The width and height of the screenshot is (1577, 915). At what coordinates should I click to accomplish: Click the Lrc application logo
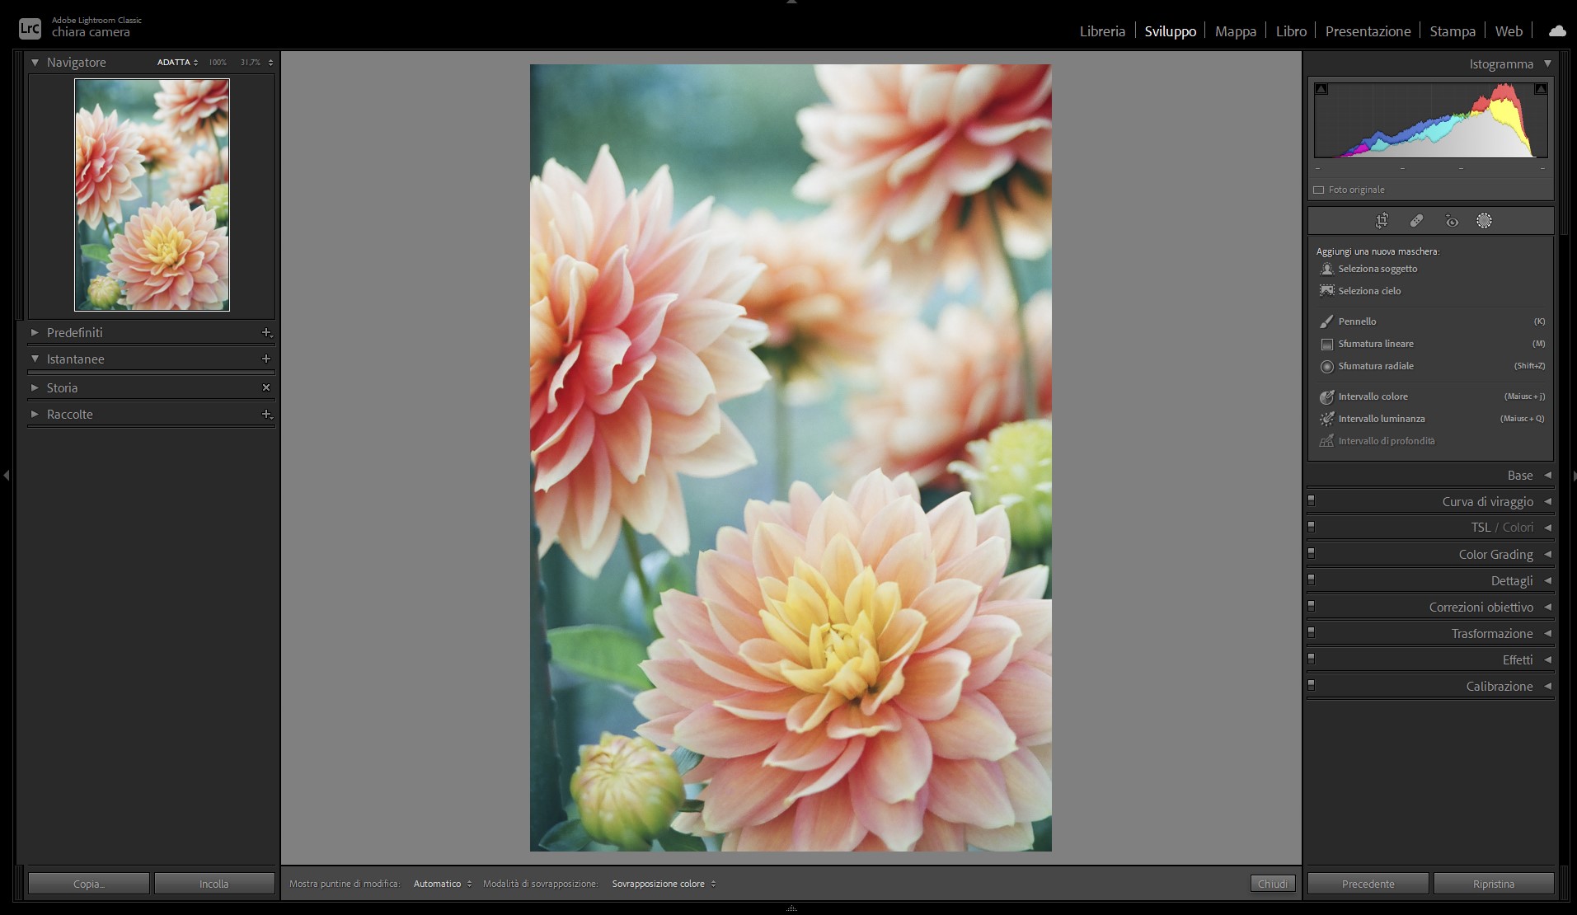pyautogui.click(x=30, y=29)
